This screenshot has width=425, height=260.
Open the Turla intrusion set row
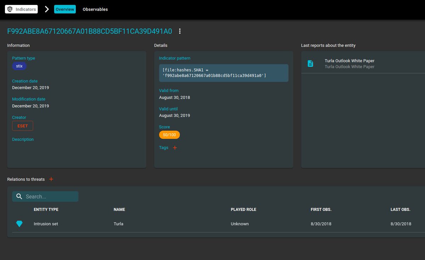pos(219,224)
